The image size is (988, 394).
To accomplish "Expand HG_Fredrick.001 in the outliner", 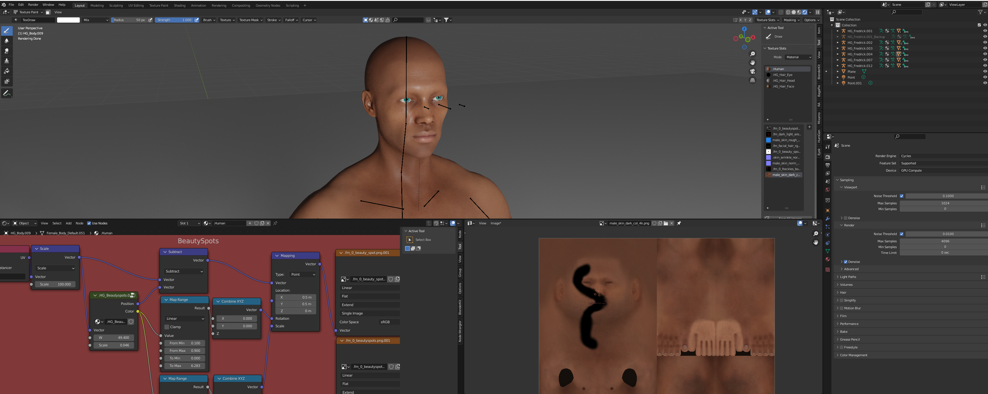I will point(837,31).
